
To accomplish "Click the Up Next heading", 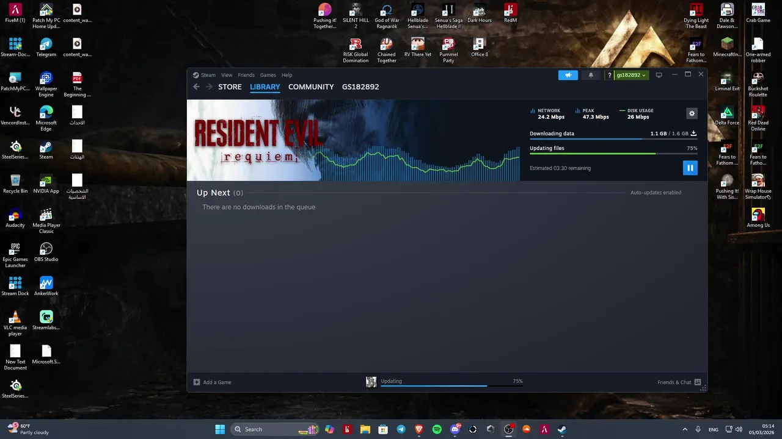I will click(x=213, y=193).
